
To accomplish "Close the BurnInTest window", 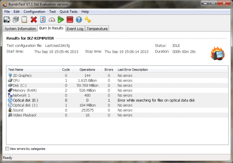I will pyautogui.click(x=224, y=3).
